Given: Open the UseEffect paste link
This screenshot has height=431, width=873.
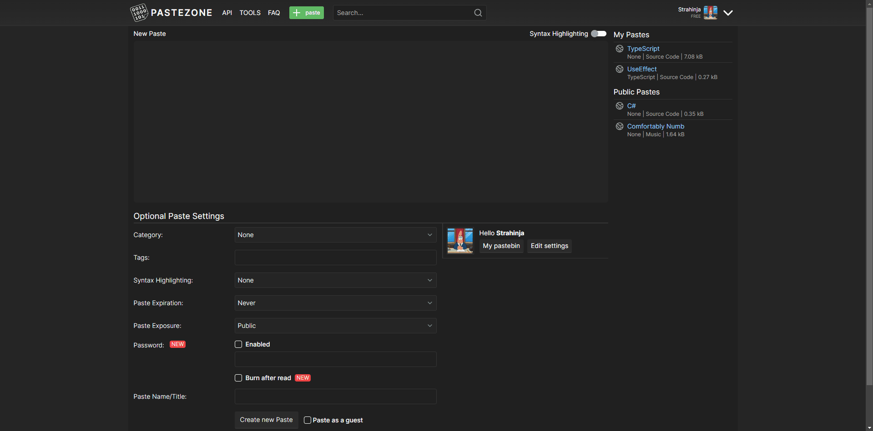Looking at the screenshot, I should coord(642,69).
